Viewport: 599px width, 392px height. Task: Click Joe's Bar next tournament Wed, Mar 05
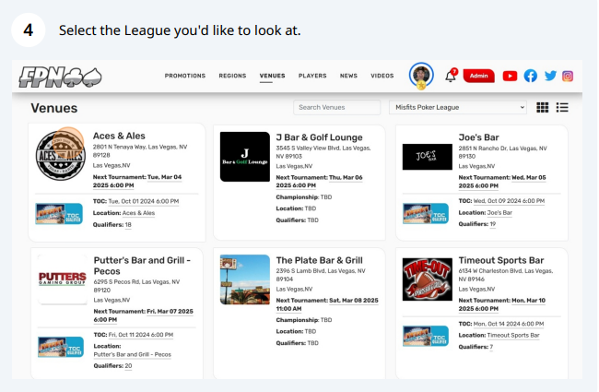[x=502, y=182]
